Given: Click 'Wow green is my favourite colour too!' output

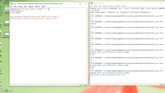Looking at the screenshot, I should (x=108, y=75).
